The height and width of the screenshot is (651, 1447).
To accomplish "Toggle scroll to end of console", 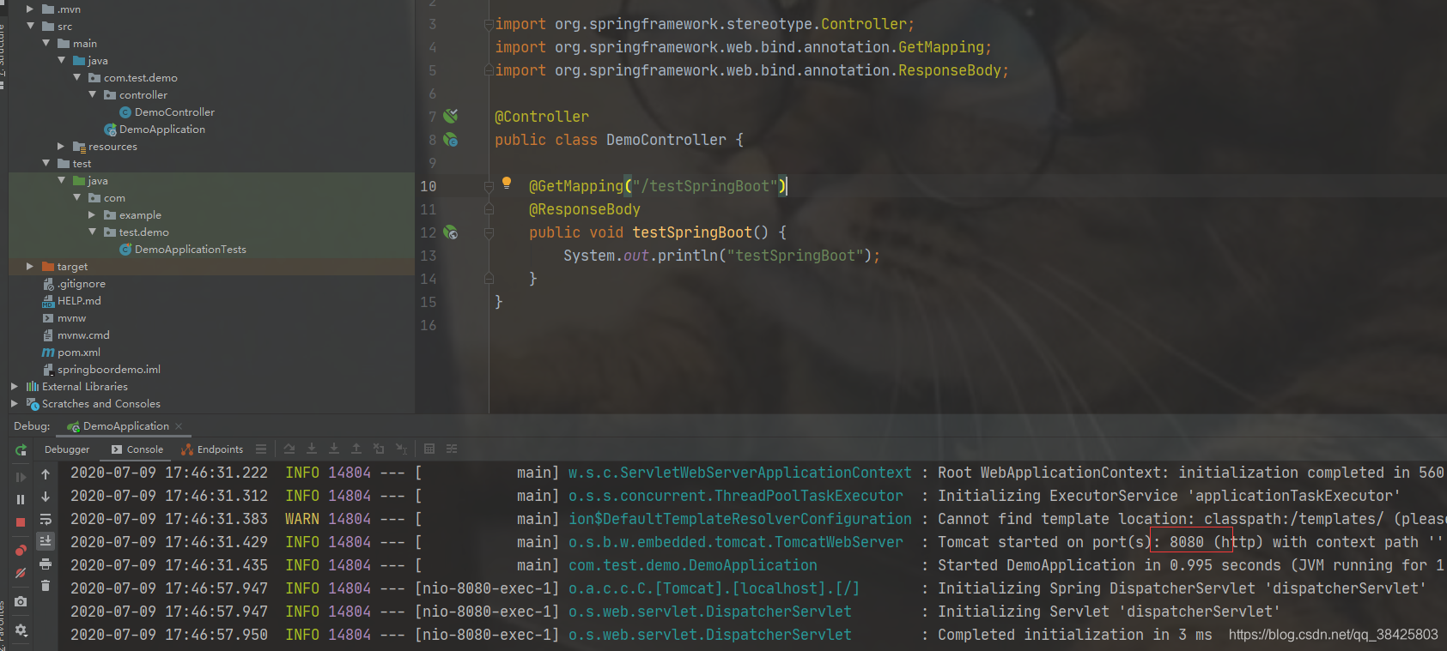I will [x=46, y=541].
